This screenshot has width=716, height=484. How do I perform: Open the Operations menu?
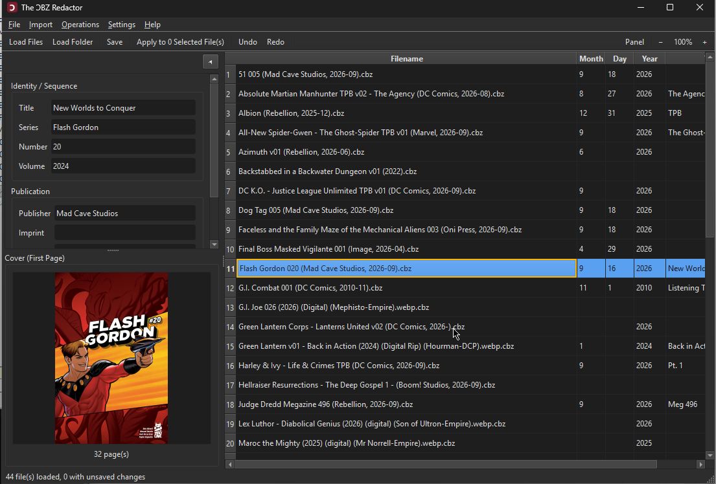tap(80, 25)
